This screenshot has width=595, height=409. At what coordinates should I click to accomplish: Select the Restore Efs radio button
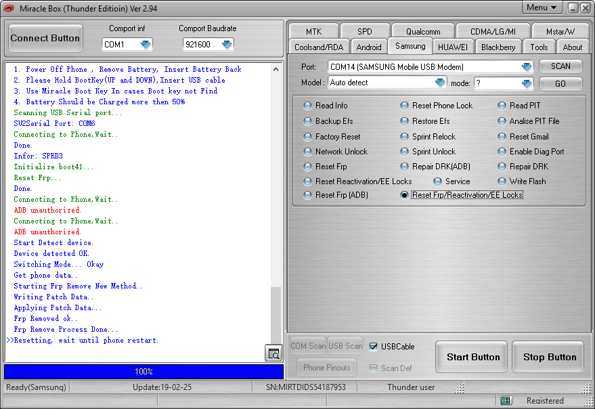tap(405, 121)
